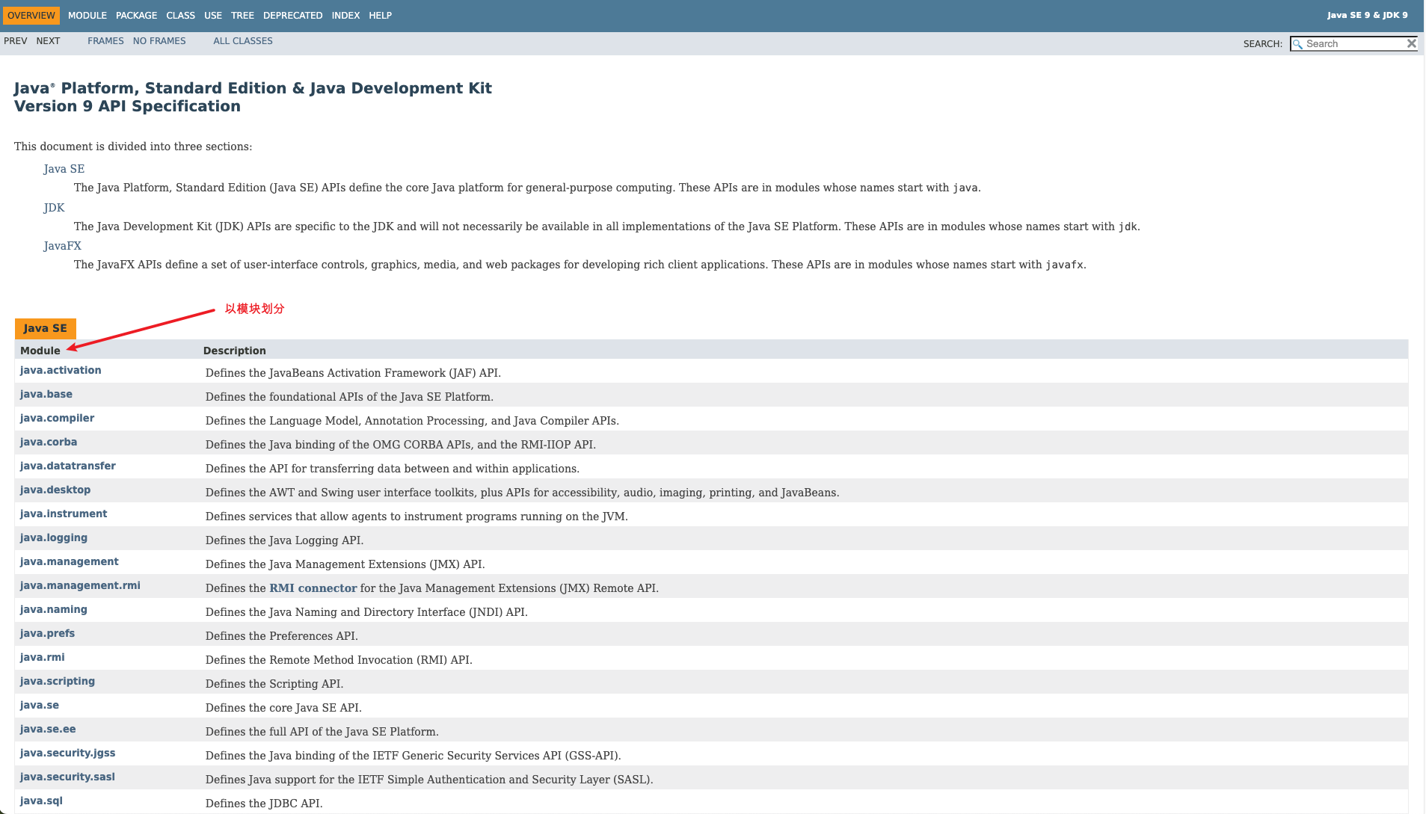The width and height of the screenshot is (1426, 814).
Task: Click the Module column header
Action: click(40, 351)
